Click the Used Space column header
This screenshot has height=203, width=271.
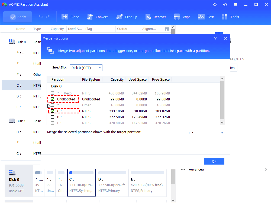click(137, 79)
